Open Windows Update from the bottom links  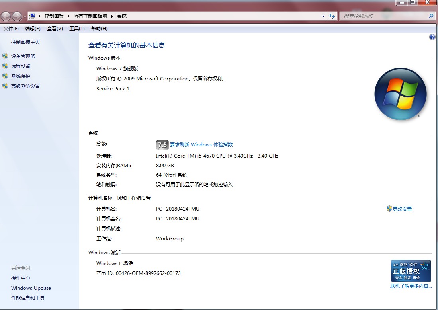tap(31, 288)
